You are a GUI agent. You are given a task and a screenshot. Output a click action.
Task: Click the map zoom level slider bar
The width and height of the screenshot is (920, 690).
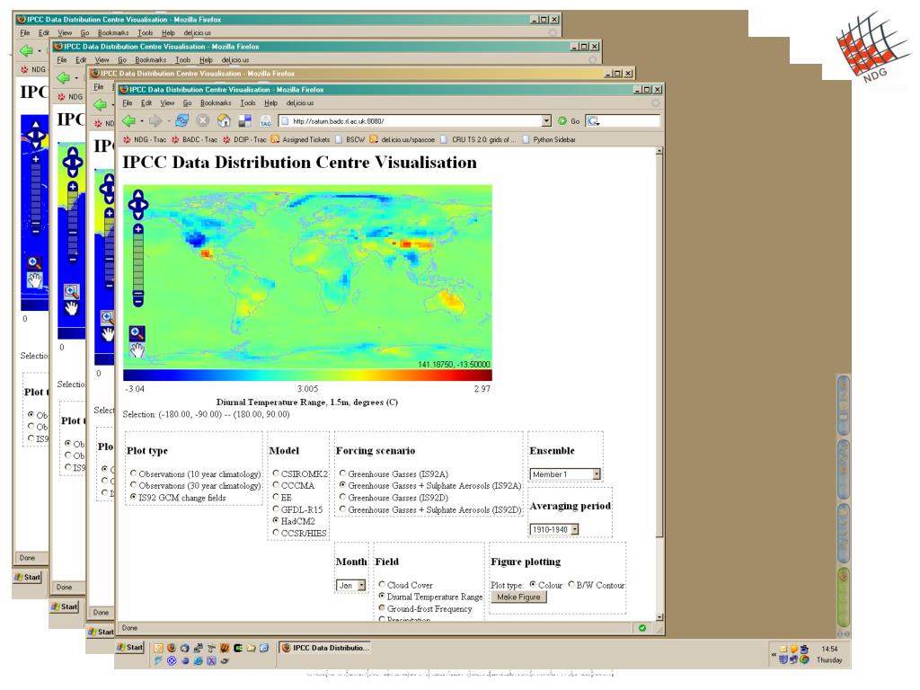[x=137, y=262]
